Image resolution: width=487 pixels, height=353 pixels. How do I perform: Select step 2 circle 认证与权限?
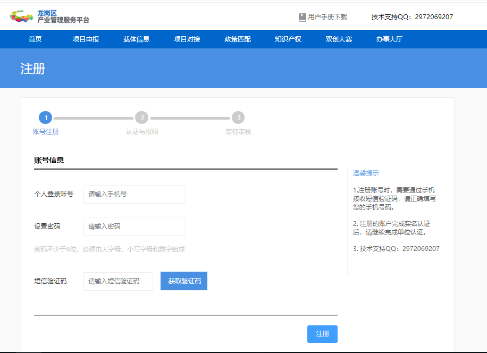pos(142,117)
